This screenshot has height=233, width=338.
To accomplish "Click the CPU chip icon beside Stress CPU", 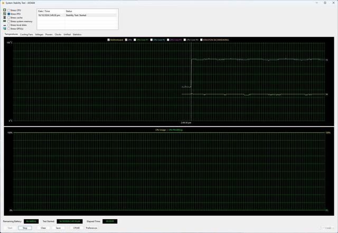I will pyautogui.click(x=5, y=10).
